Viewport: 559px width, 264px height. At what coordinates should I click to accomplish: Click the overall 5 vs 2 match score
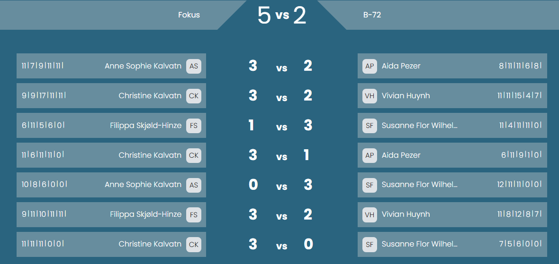[x=282, y=16]
